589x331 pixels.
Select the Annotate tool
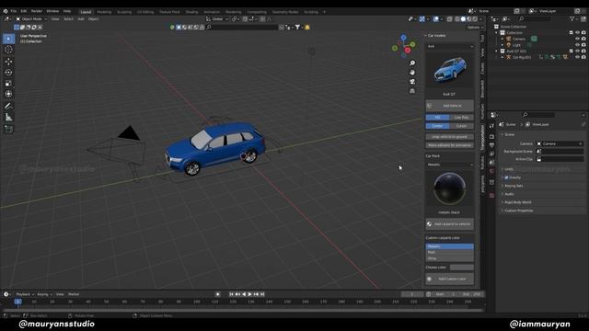(8, 107)
